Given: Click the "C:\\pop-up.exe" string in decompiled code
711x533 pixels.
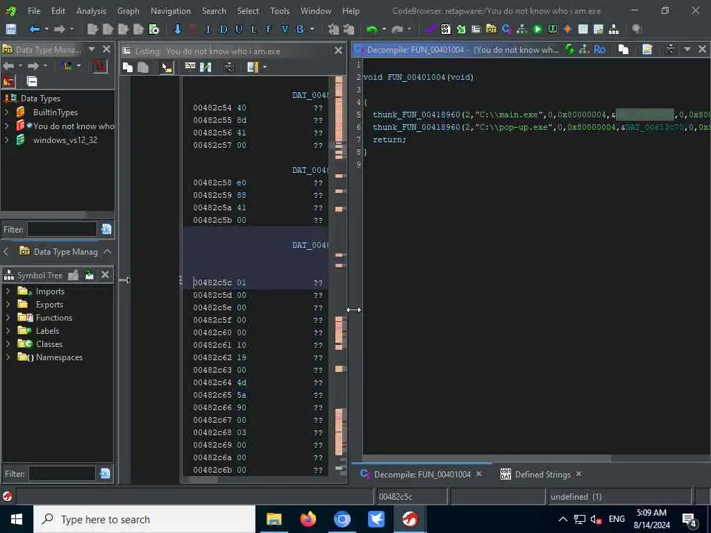Looking at the screenshot, I should [x=515, y=128].
